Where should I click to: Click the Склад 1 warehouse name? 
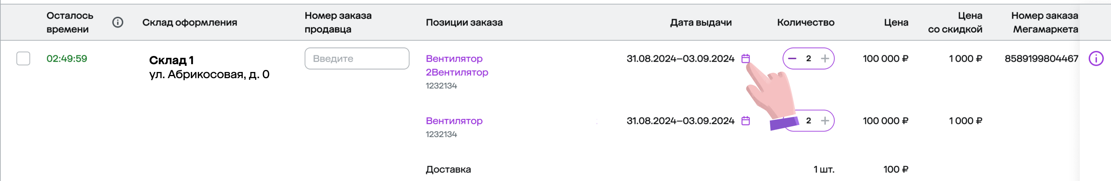[x=171, y=60]
